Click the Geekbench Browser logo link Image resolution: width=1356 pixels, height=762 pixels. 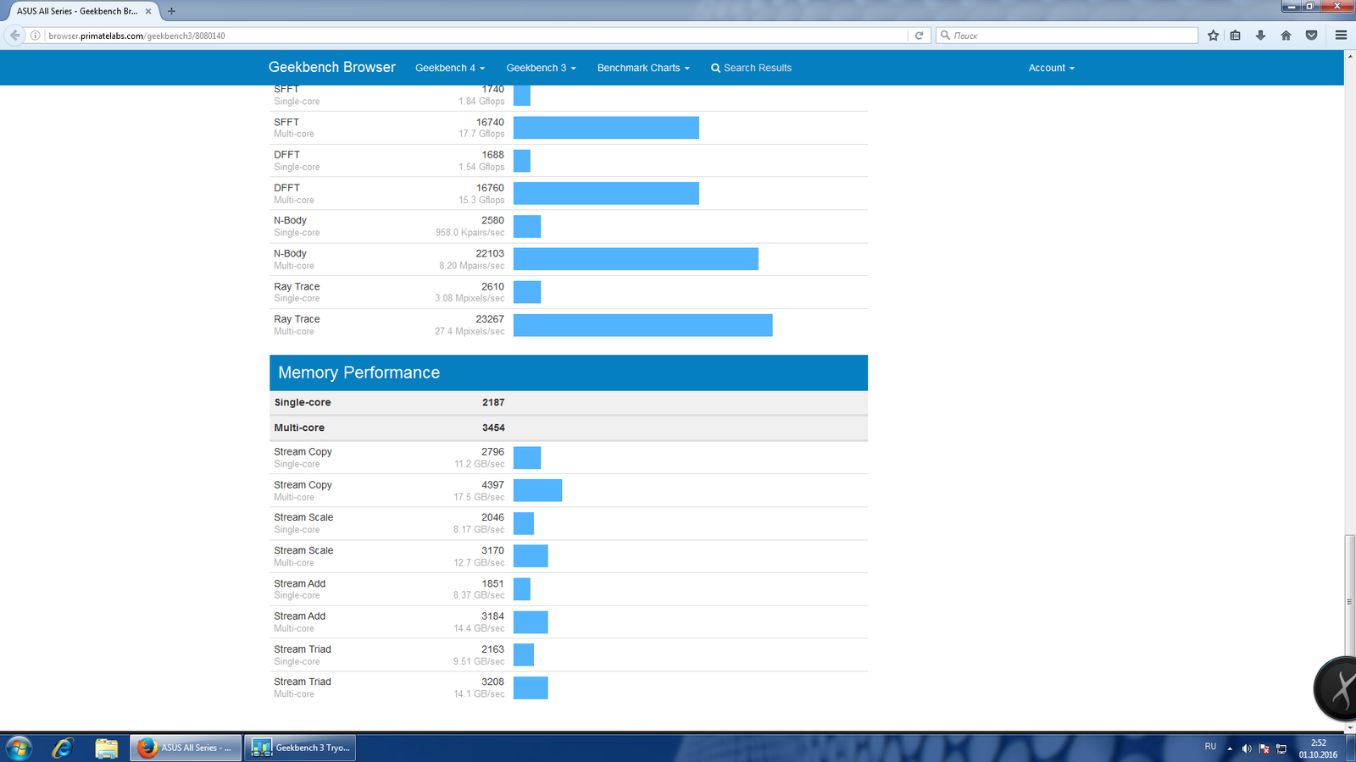coord(332,67)
